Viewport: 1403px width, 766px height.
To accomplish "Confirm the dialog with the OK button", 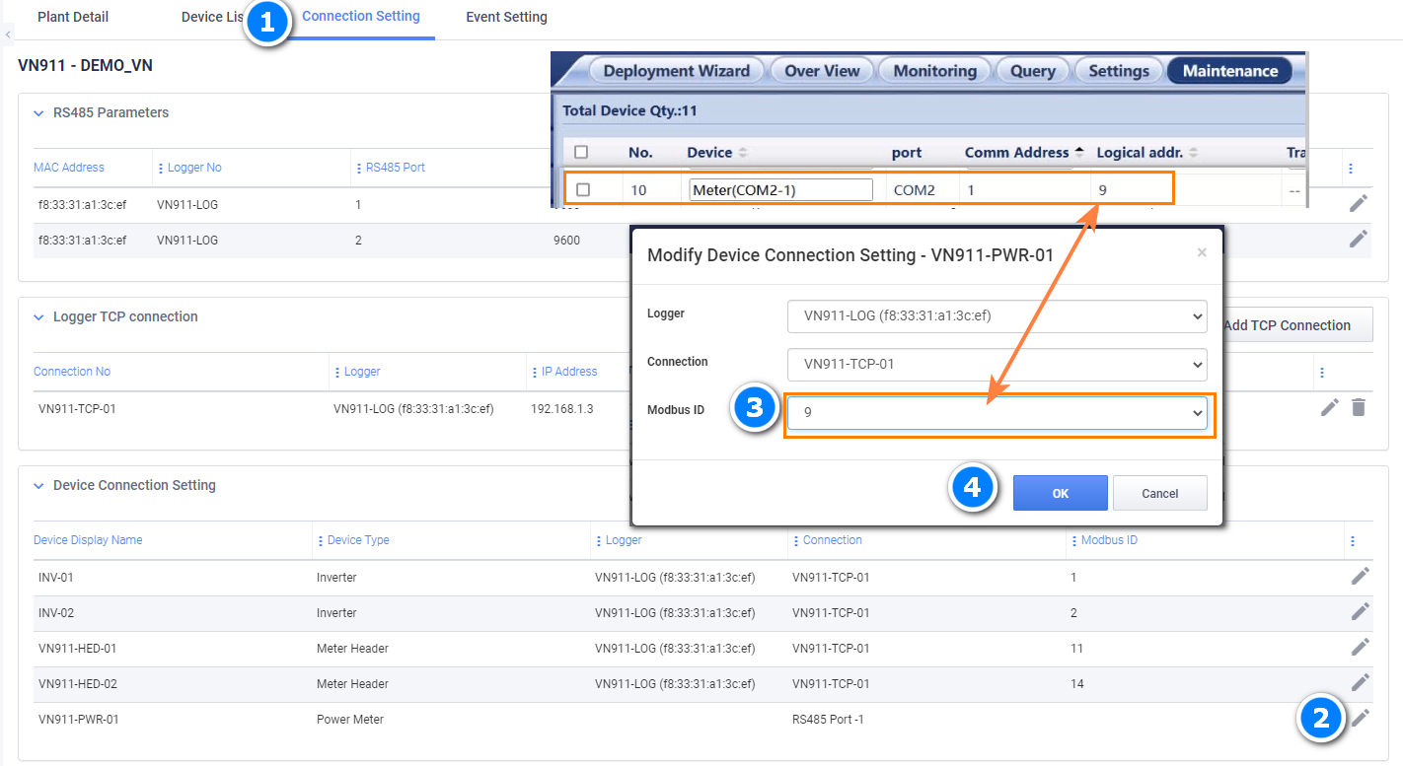I will 1060,493.
